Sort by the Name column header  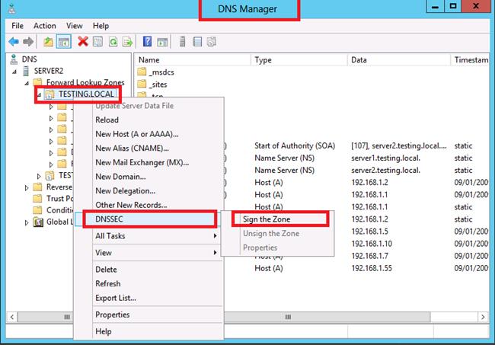click(x=193, y=60)
